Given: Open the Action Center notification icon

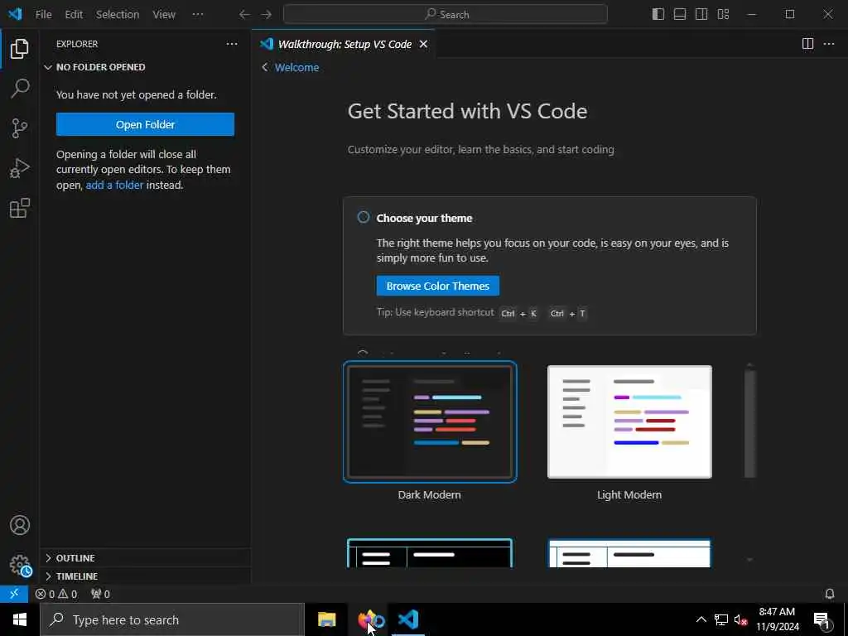Looking at the screenshot, I should [822, 619].
